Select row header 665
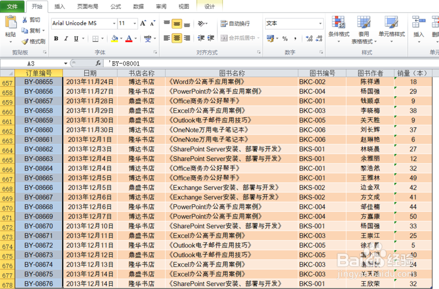 click(7, 160)
